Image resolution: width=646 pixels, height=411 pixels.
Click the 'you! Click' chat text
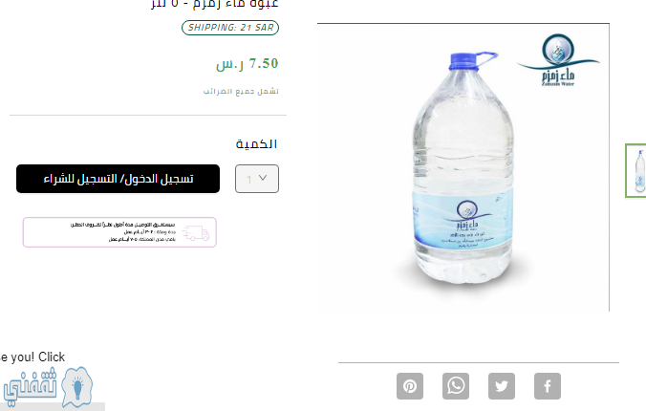click(x=32, y=357)
